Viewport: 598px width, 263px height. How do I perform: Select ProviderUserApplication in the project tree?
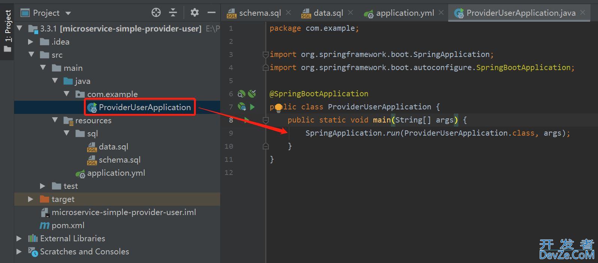tap(145, 108)
